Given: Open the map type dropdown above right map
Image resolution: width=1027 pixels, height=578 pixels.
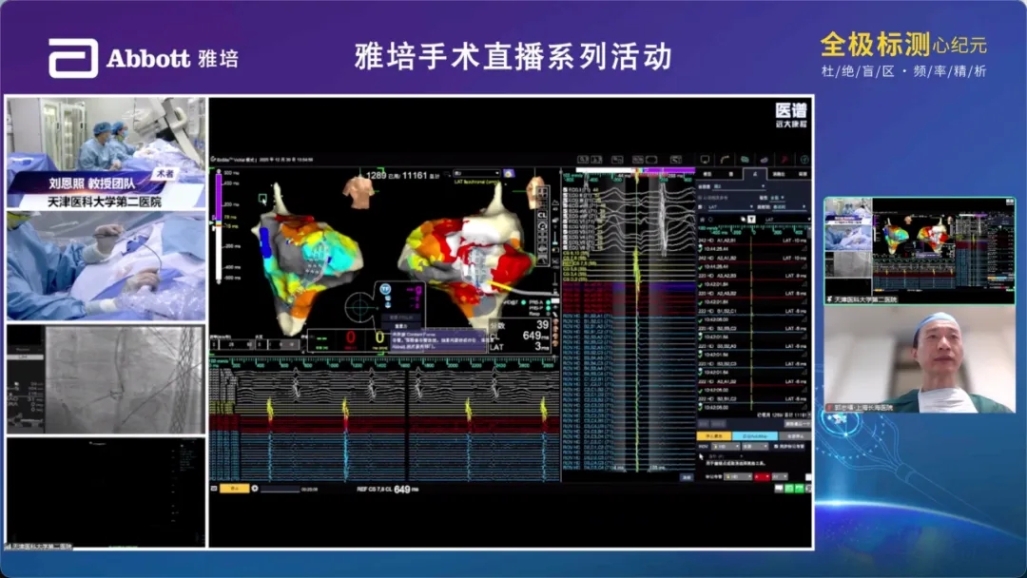Looking at the screenshot, I should click(x=475, y=173).
